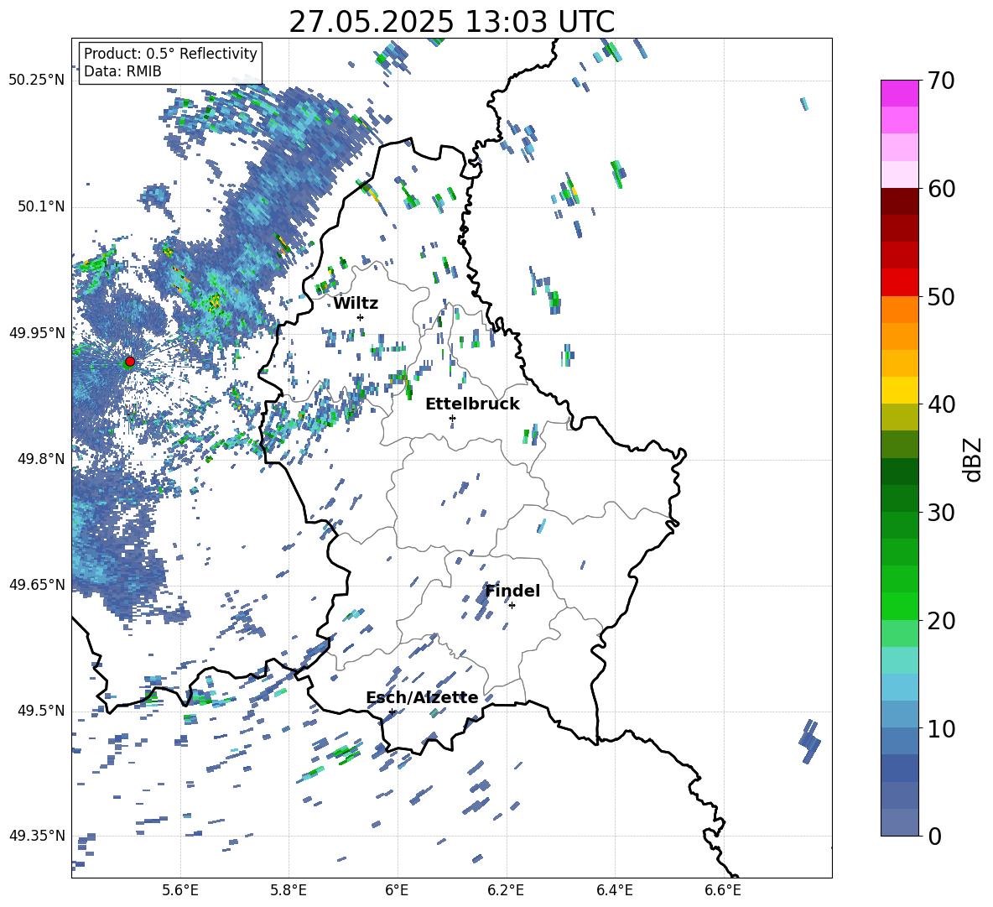Click the Findel location label

click(x=512, y=591)
